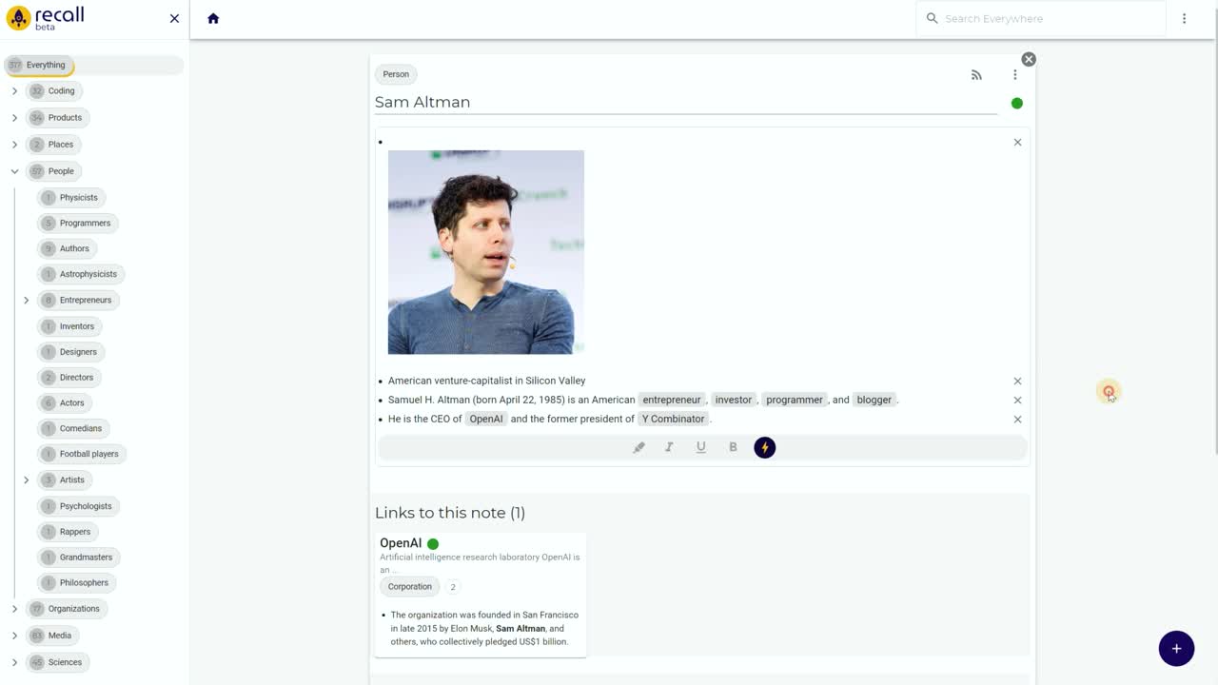Open the Authors tag
The height and width of the screenshot is (685, 1218).
(67, 248)
